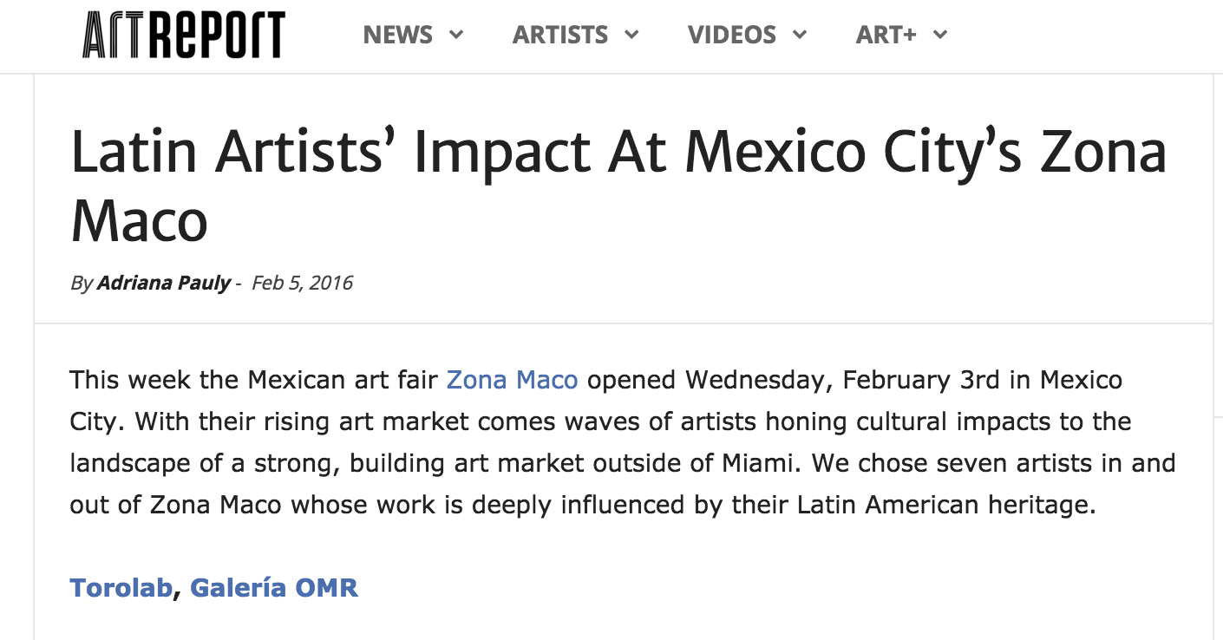Click the word "Maco" in the headline's second line

pos(139,221)
